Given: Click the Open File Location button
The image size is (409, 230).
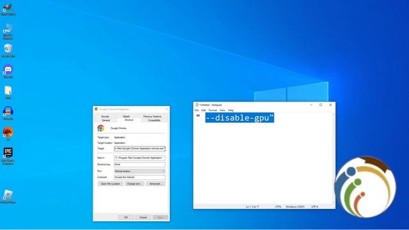Looking at the screenshot, I should (x=111, y=184).
